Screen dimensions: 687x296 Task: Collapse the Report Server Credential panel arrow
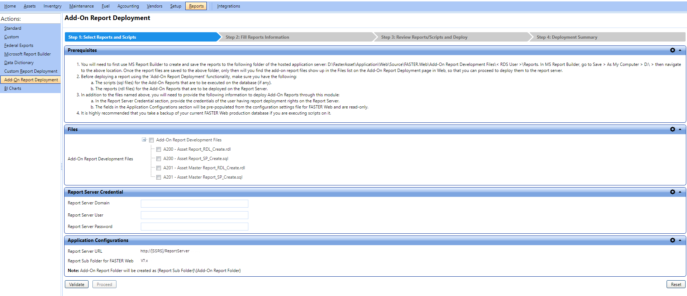tap(680, 192)
